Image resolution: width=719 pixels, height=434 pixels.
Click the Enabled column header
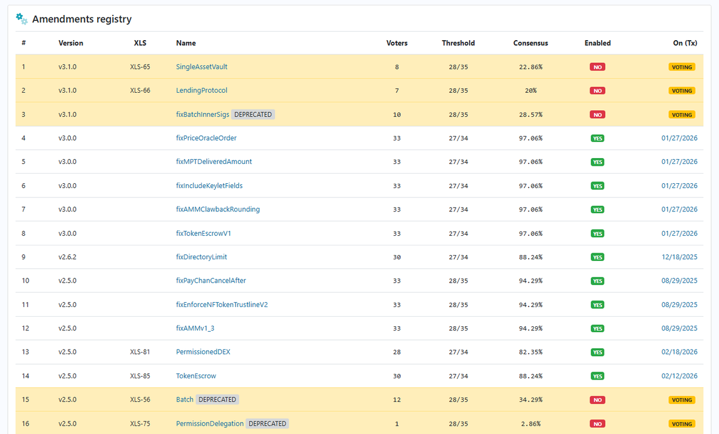click(597, 43)
